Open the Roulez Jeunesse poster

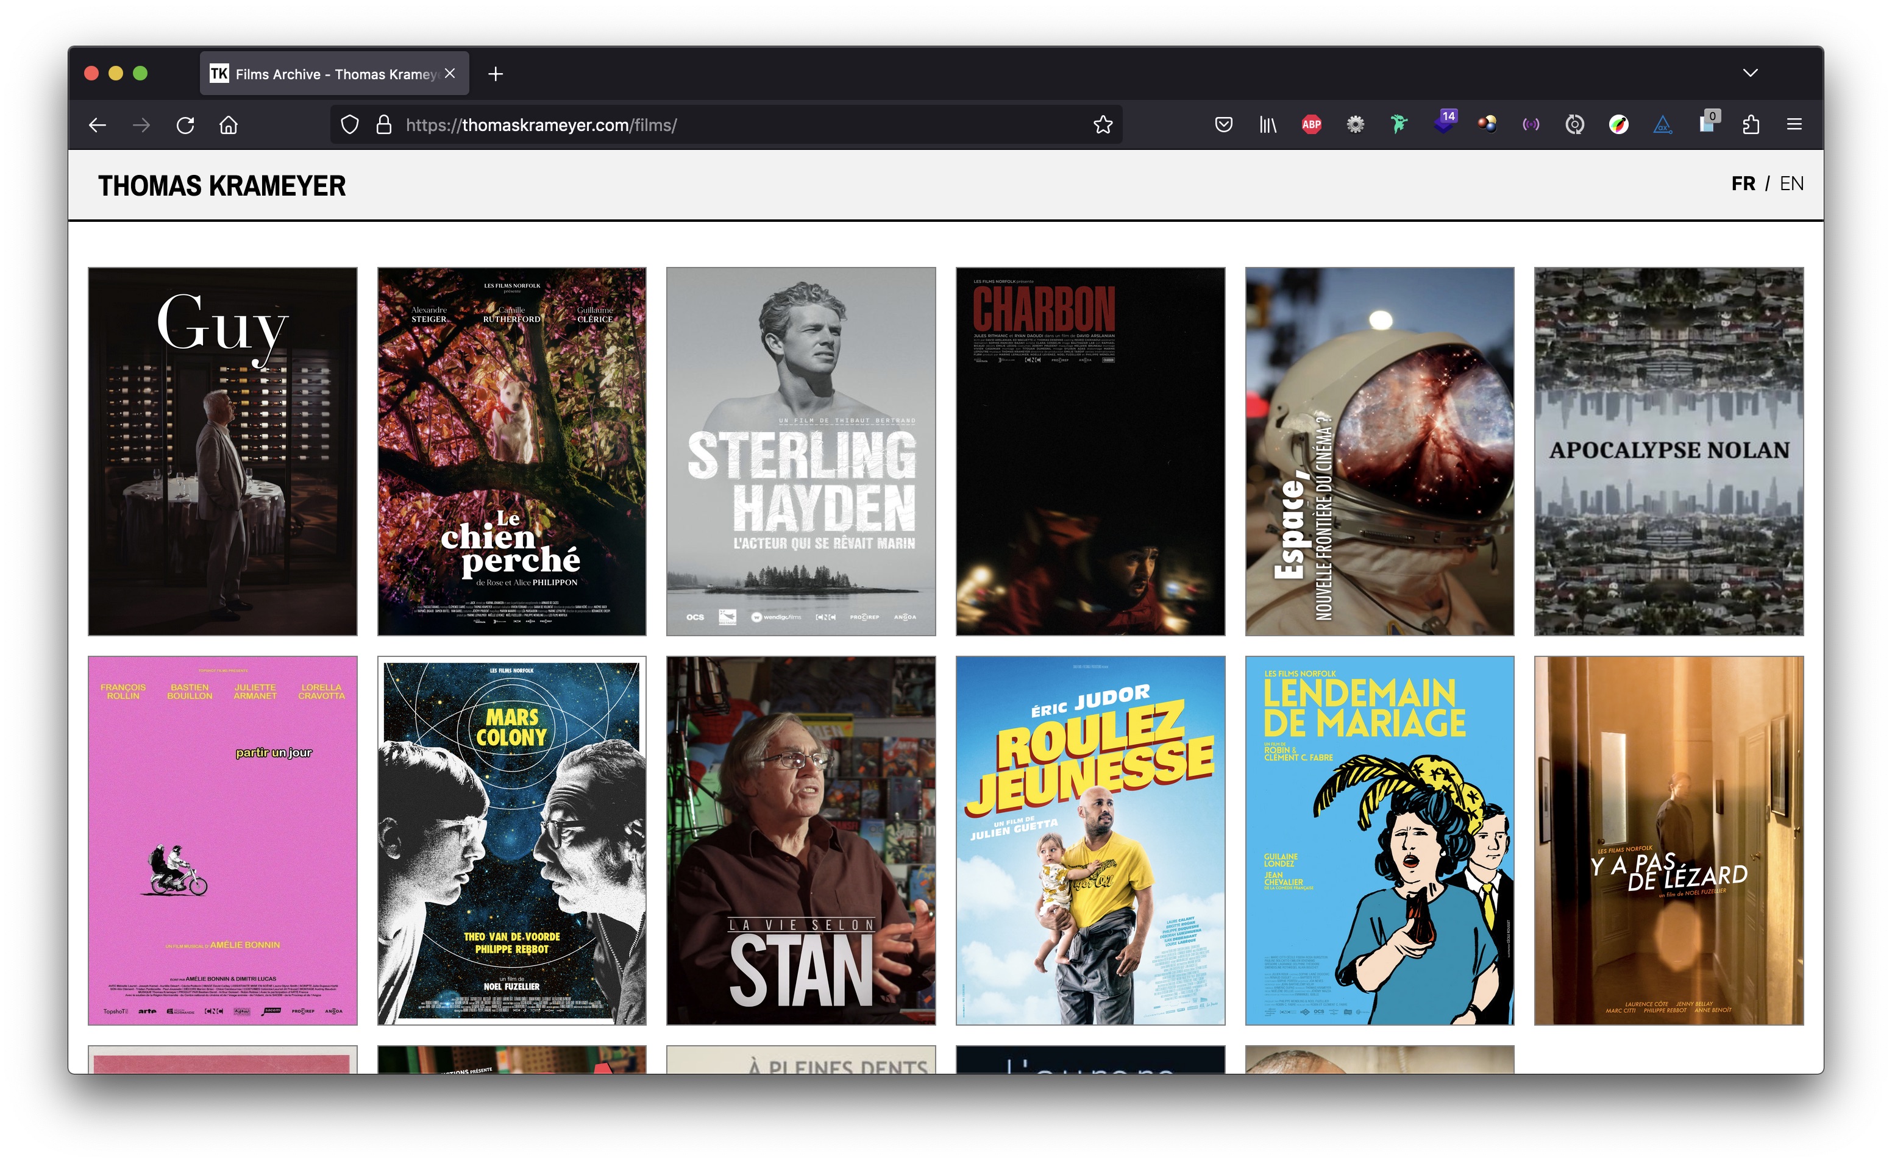click(1090, 840)
